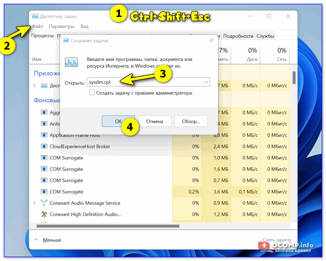Image resolution: width=326 pixels, height=261 pixels.
Task: Open the 'Подробности' tab
Action: (238, 36)
